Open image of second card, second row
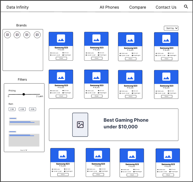The height and width of the screenshot is (182, 193). pos(96,77)
